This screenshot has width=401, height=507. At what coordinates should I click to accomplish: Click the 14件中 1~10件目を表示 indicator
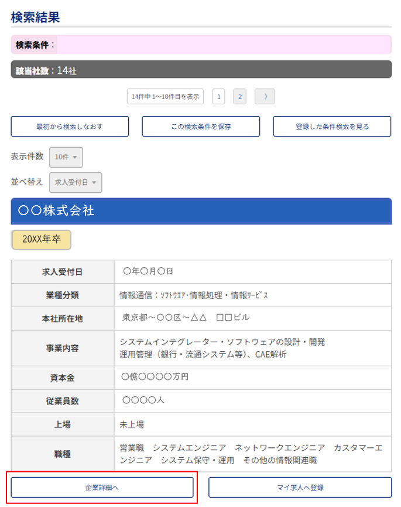[x=165, y=97]
